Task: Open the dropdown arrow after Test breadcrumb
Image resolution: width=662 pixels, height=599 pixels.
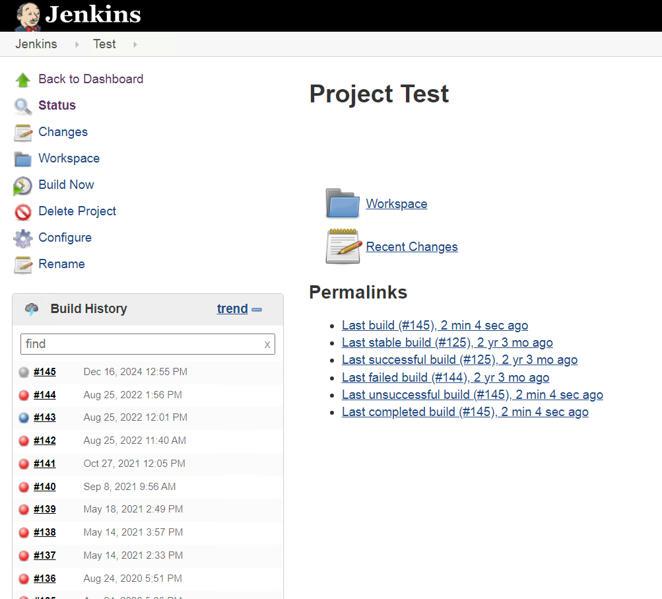Action: [x=135, y=44]
